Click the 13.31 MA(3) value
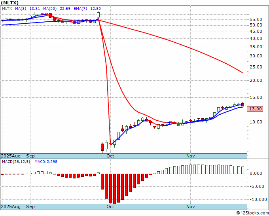This screenshot has height=216, width=269. pos(35,9)
